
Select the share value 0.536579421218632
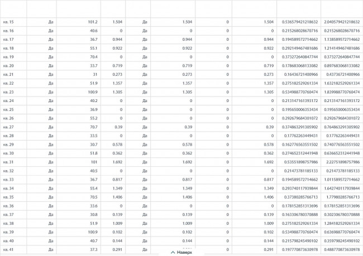(x=300, y=22)
